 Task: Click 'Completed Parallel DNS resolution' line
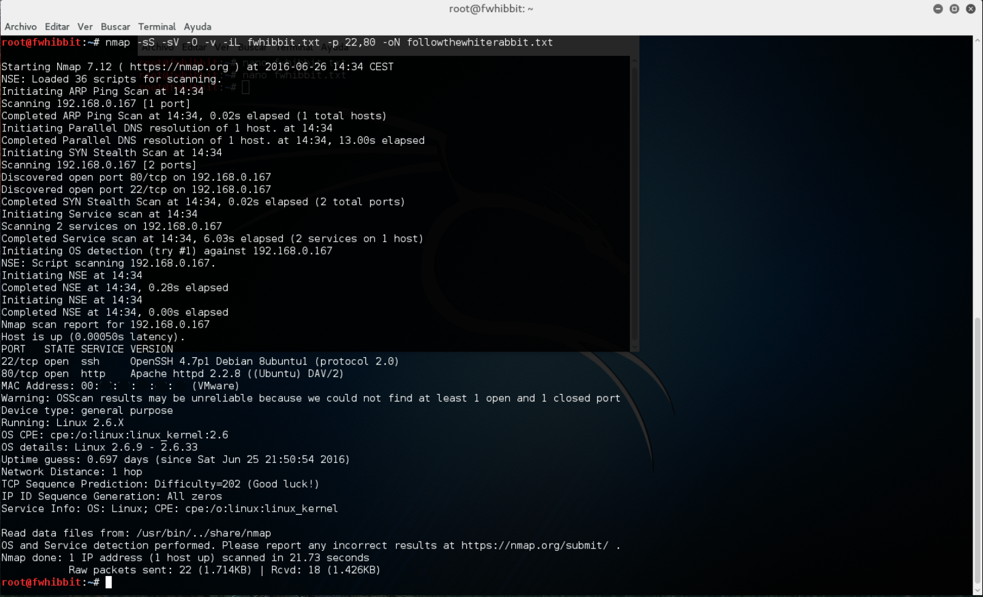pos(213,140)
